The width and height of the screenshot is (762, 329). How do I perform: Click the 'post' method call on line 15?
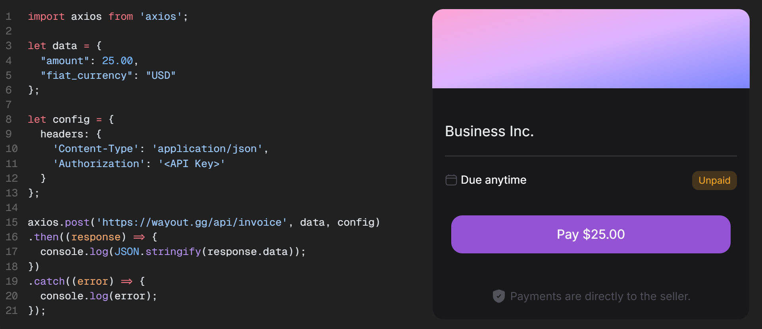77,223
